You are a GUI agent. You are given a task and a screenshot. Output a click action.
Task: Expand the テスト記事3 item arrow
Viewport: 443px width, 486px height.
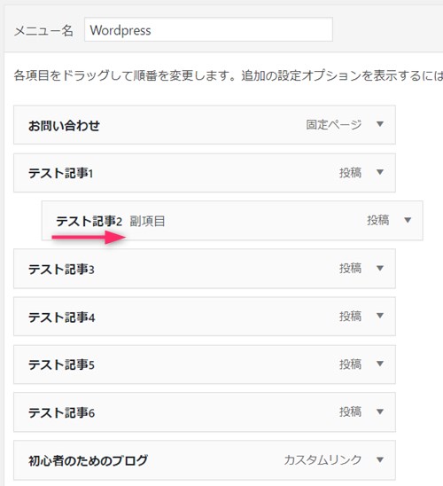[380, 268]
